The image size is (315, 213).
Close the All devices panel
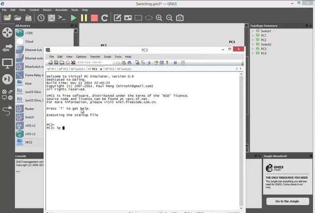[76, 26]
